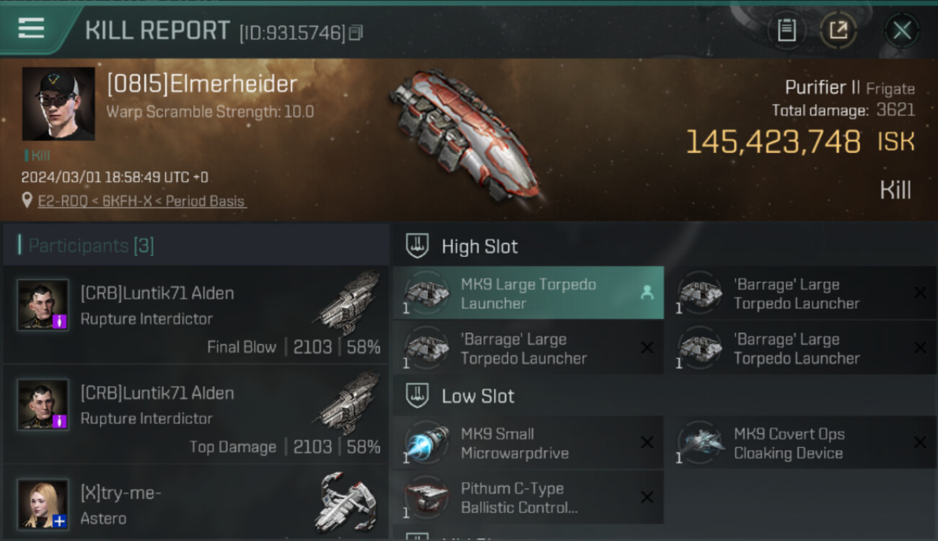Click the share export icon
938x541 pixels.
(838, 30)
